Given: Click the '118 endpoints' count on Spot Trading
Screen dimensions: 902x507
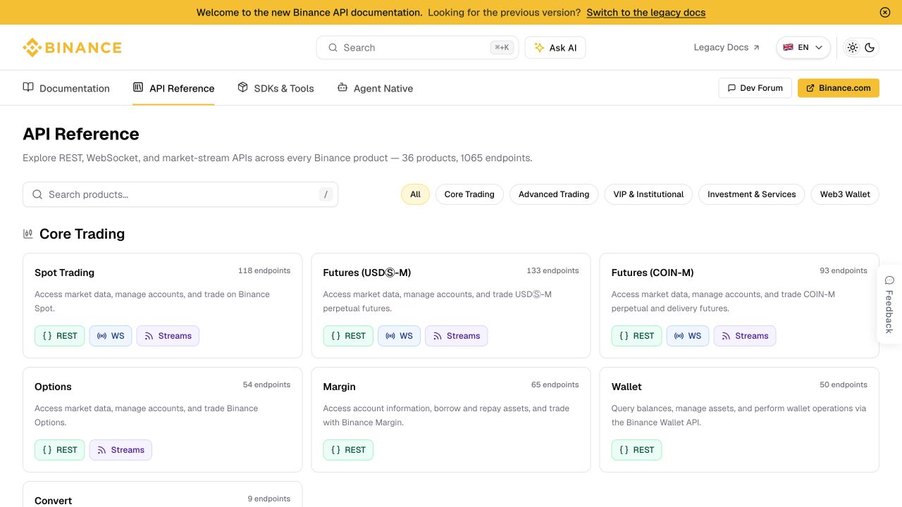Looking at the screenshot, I should pos(264,270).
